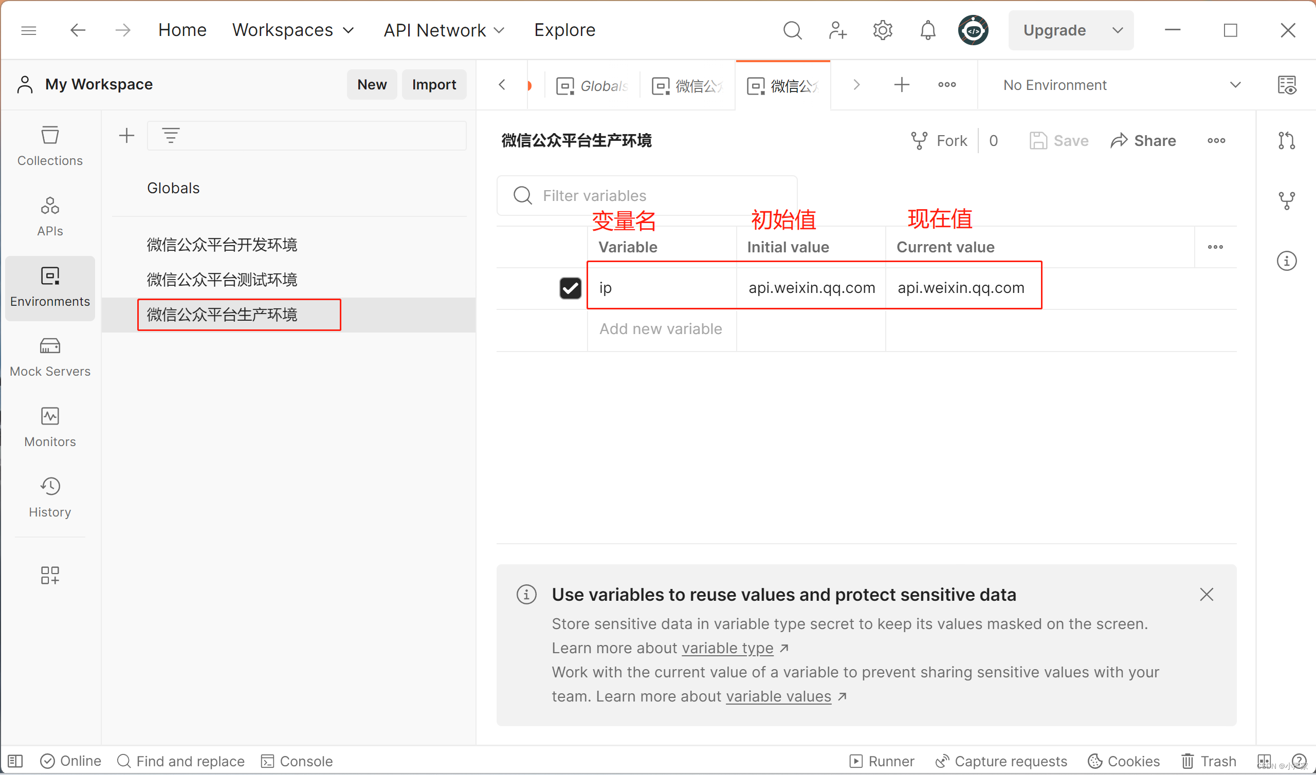The height and width of the screenshot is (775, 1316).
Task: Open the help icon in status bar
Action: pyautogui.click(x=1299, y=761)
